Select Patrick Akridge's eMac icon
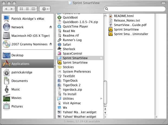This screenshot has width=168, height=125. coord(7,18)
